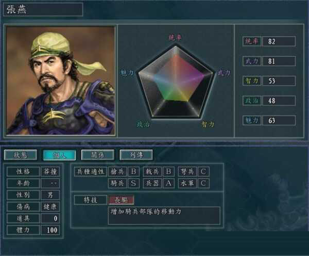Open the 關係 relations tab
Viewport: 309px width, 256px height.
(97, 155)
